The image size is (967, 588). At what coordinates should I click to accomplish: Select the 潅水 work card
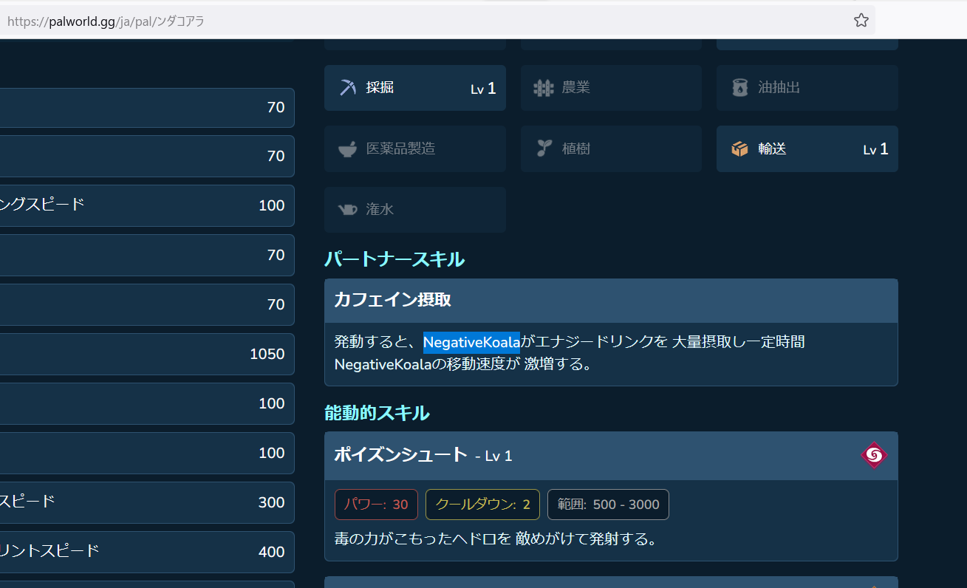415,210
